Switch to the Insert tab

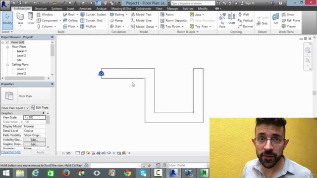[70, 9]
